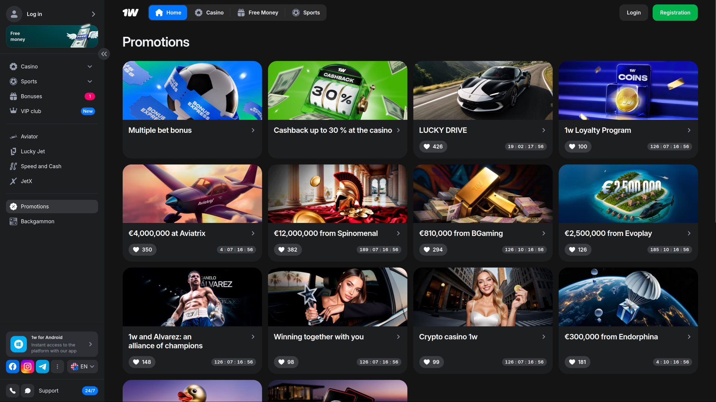
Task: Toggle the heart on Crypto casino 1w
Action: (x=427, y=362)
